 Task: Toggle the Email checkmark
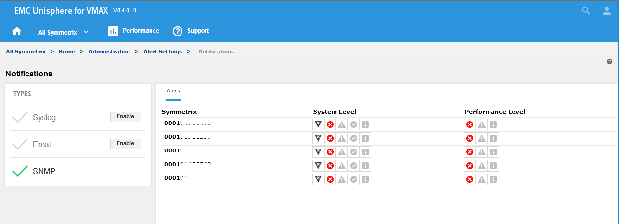[20, 144]
